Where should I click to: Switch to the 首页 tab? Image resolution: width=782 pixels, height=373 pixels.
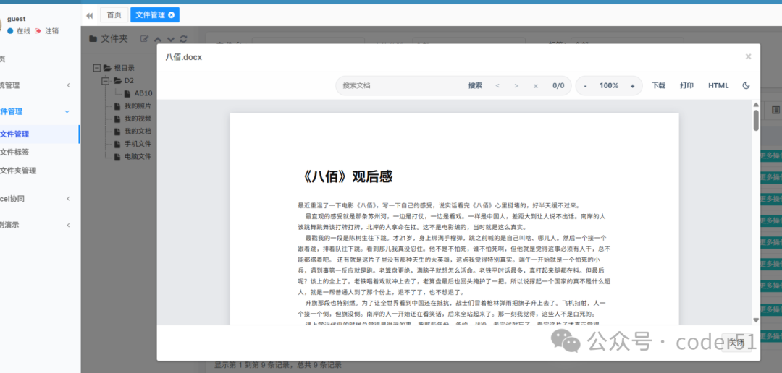tap(114, 15)
